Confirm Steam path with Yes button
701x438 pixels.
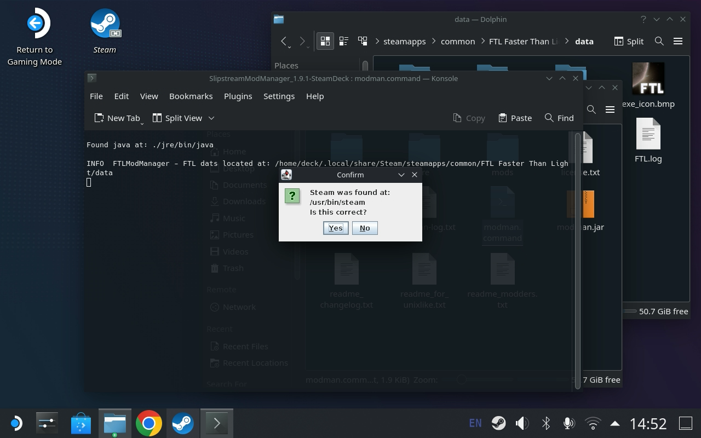(x=336, y=228)
